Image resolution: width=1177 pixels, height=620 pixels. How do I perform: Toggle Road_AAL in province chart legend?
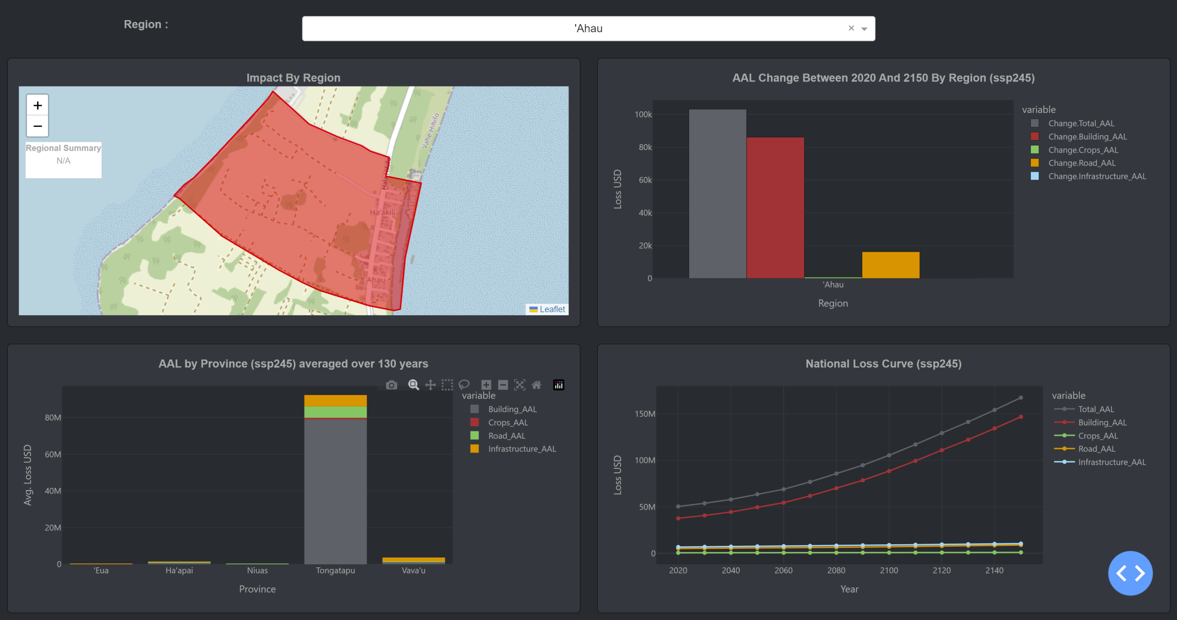[x=498, y=436]
